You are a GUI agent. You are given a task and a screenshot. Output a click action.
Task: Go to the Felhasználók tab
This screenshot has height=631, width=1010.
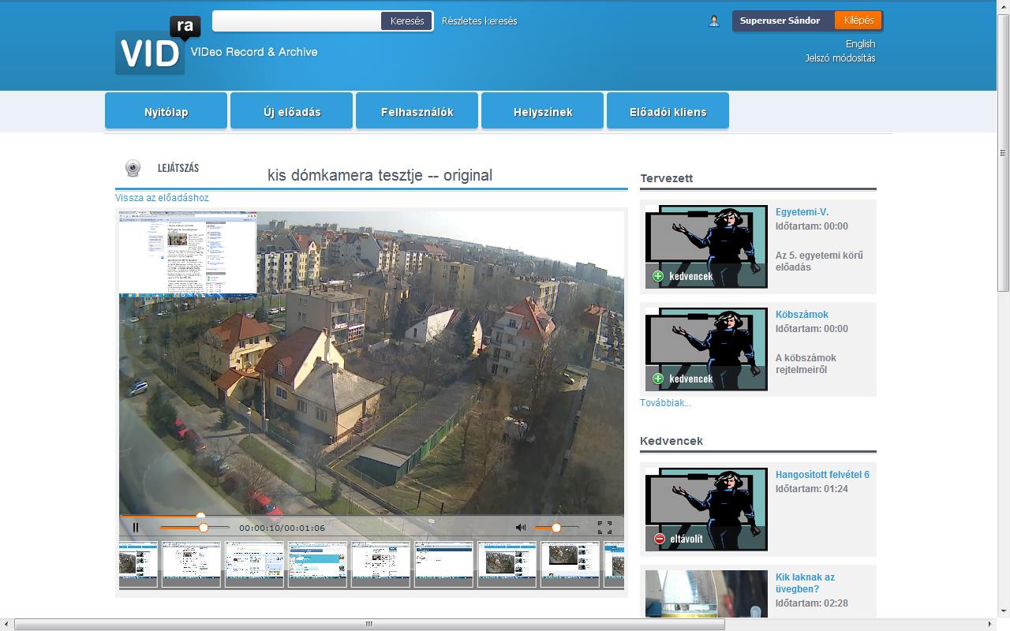pos(417,111)
